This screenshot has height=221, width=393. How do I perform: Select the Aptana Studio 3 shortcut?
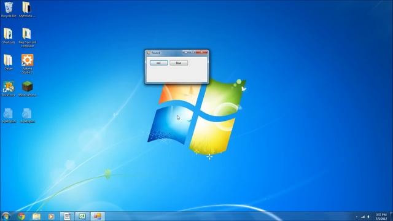point(27,64)
